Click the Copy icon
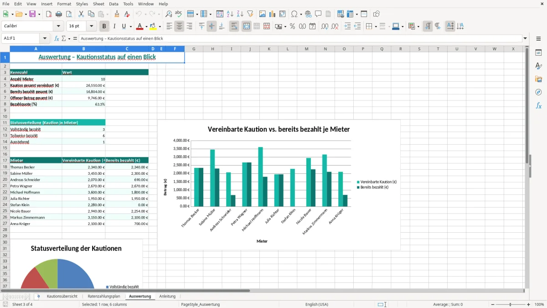This screenshot has height=308, width=547. point(91,14)
